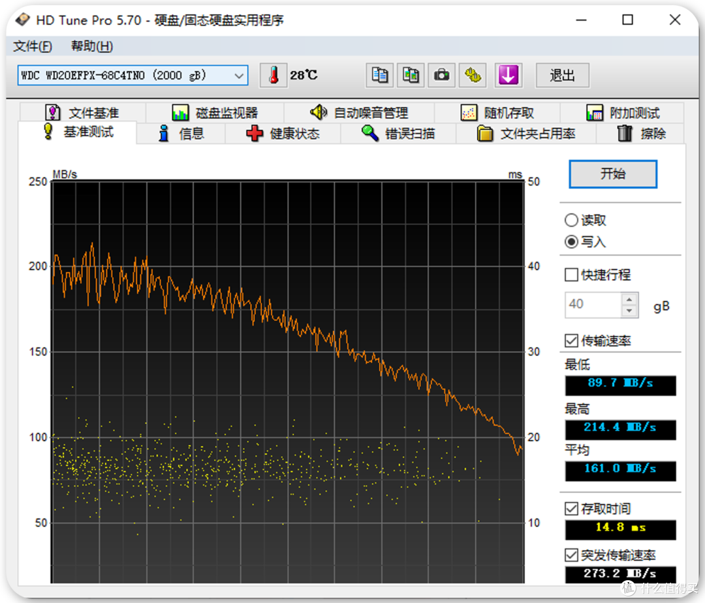Open the 附加测试 tab

pyautogui.click(x=622, y=112)
